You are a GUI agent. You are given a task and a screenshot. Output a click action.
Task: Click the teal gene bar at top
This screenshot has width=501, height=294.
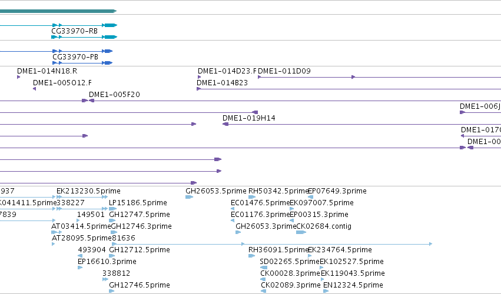pos(58,11)
